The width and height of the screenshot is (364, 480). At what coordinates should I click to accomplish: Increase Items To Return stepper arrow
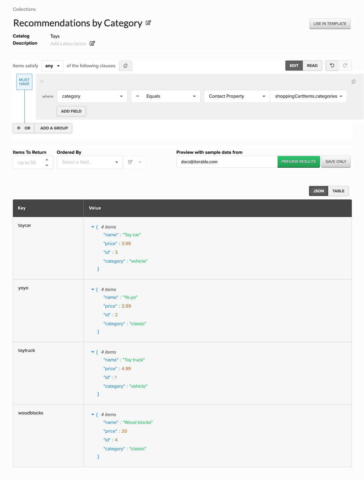coord(47,160)
